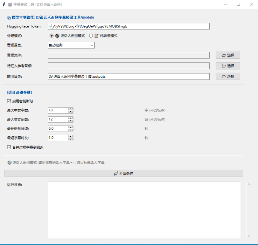Select speaker recognition mode radio button

[x=51, y=36]
